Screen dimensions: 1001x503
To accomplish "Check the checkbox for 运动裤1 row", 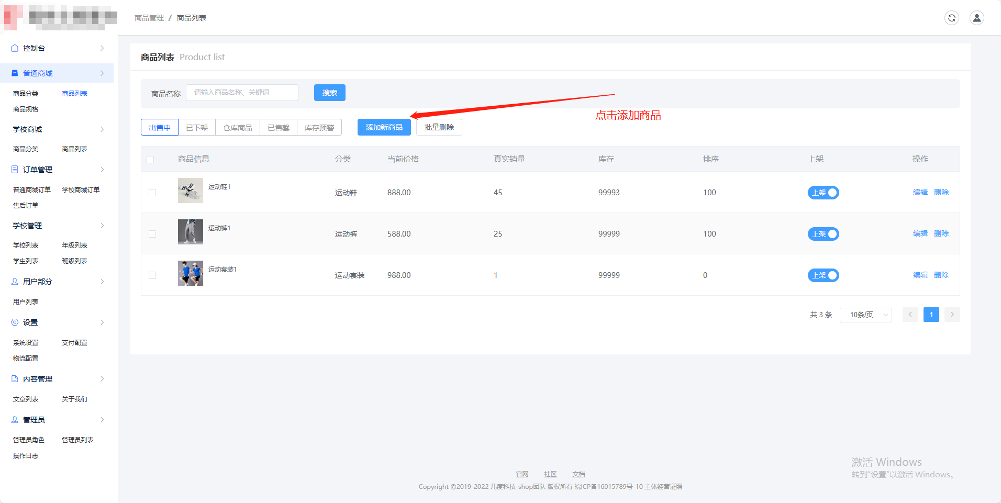I will point(152,234).
